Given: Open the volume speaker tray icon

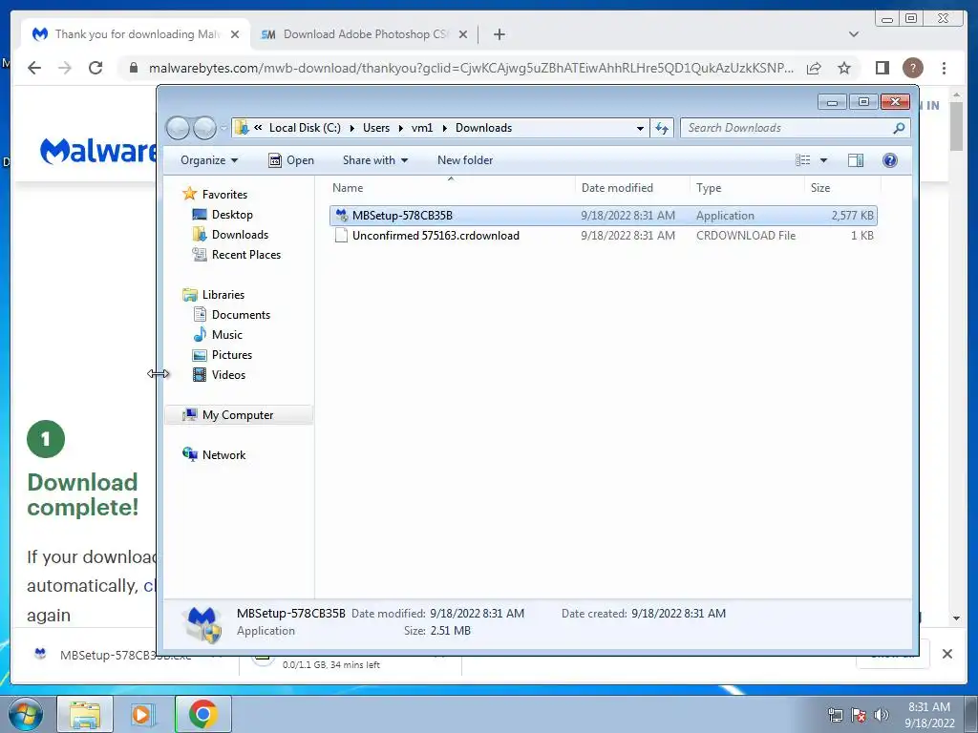Looking at the screenshot, I should coord(882,715).
